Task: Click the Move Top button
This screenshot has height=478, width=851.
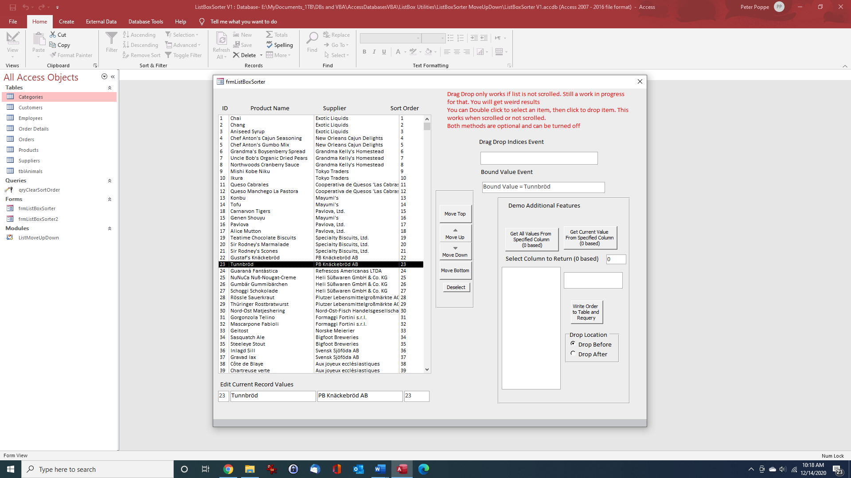Action: [455, 214]
